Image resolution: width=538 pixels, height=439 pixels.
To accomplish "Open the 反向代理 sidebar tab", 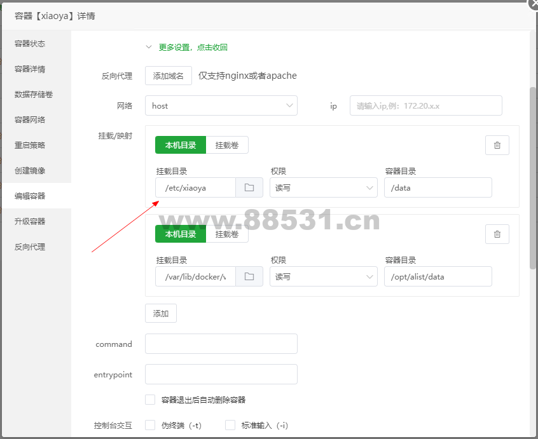I will 37,247.
